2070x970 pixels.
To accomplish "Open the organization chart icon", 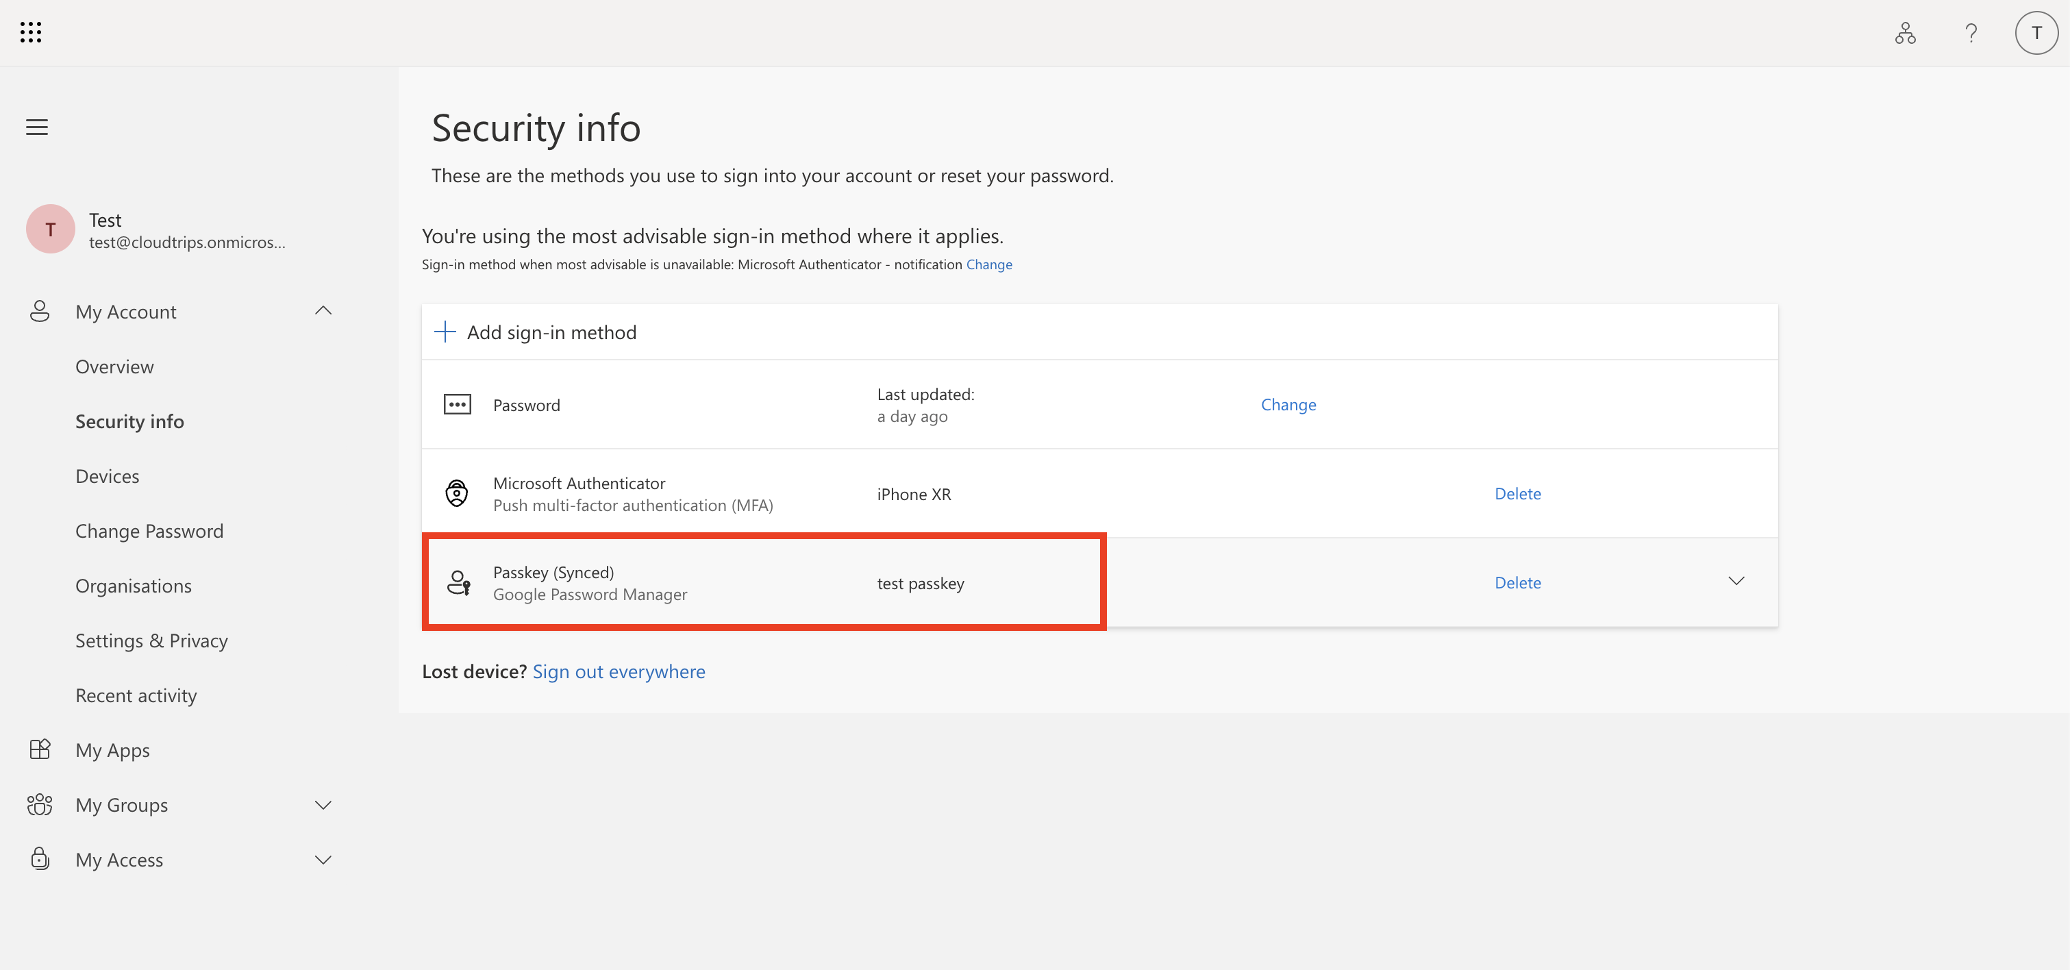I will point(1906,33).
